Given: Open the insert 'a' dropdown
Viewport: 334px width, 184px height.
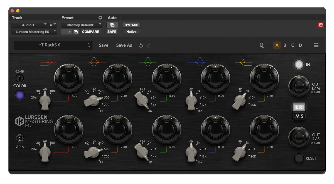Looking at the screenshot, I should [53, 25].
